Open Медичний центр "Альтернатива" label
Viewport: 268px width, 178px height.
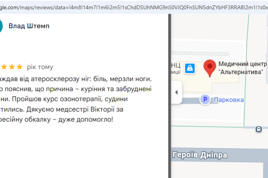tap(242, 68)
